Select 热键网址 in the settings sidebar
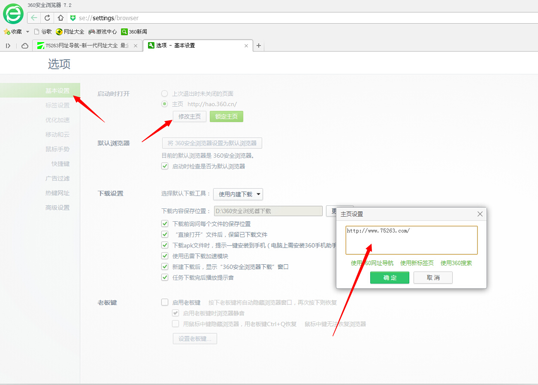The height and width of the screenshot is (385, 538). click(57, 193)
